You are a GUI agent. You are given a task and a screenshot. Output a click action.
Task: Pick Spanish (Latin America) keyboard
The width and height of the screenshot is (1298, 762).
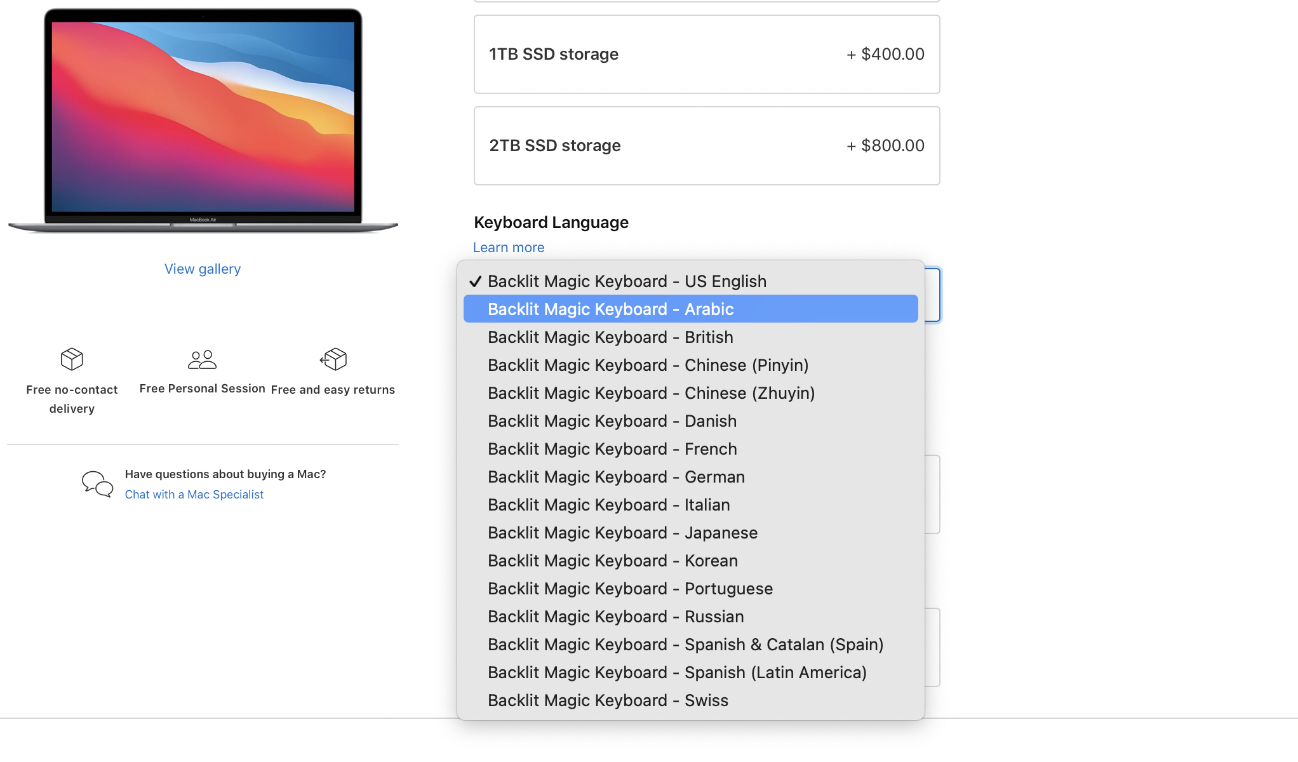[676, 672]
